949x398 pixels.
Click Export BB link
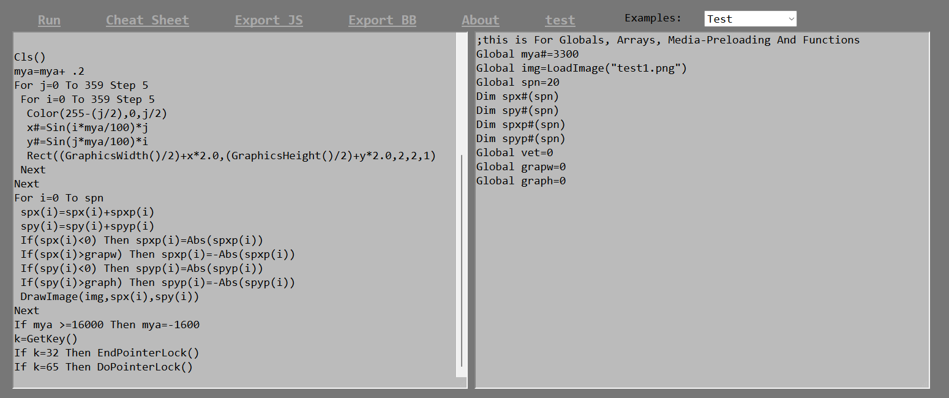click(x=383, y=20)
